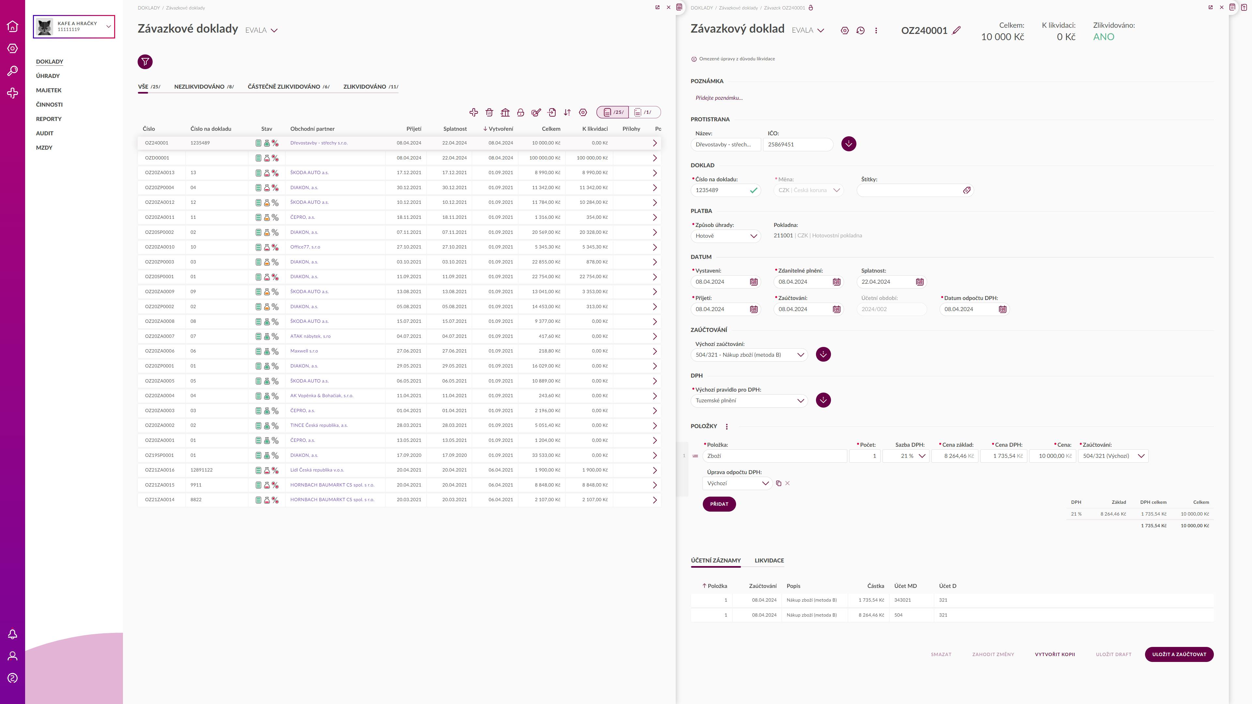The image size is (1252, 704).
Task: Click the MZDY menu item
Action: 44,148
